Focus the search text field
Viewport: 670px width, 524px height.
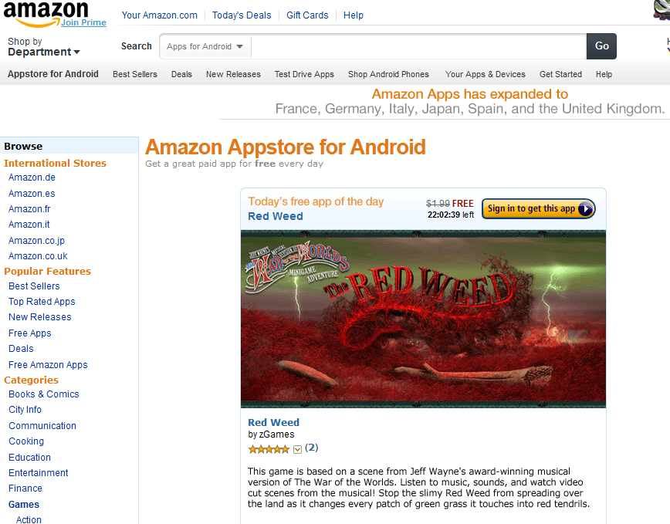click(418, 46)
